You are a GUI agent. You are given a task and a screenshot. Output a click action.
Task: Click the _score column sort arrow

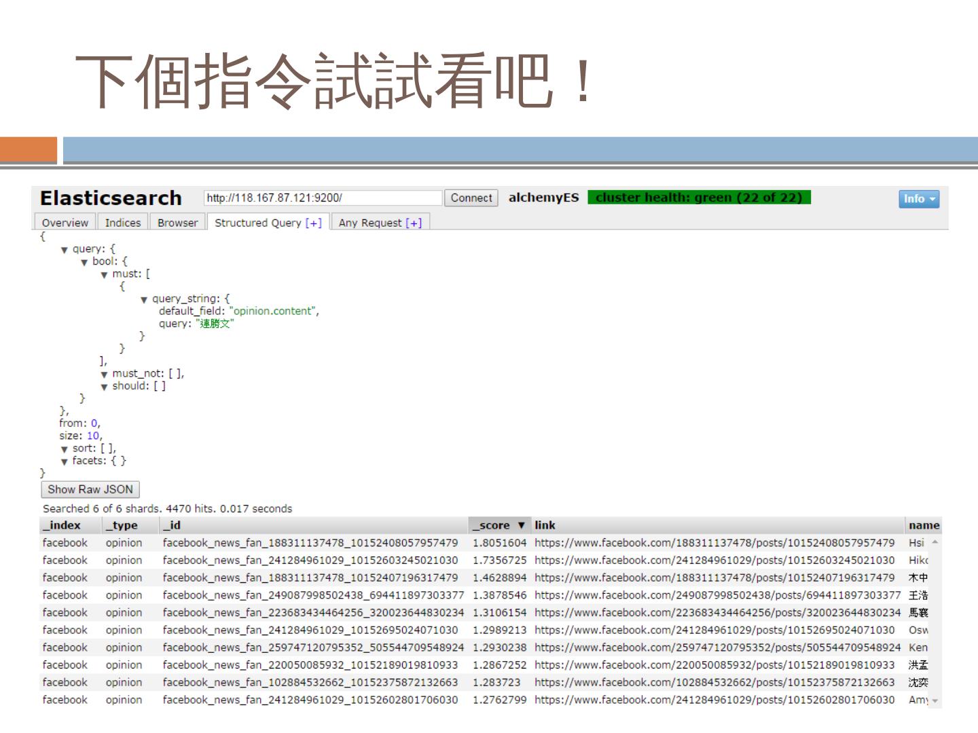pyautogui.click(x=521, y=525)
